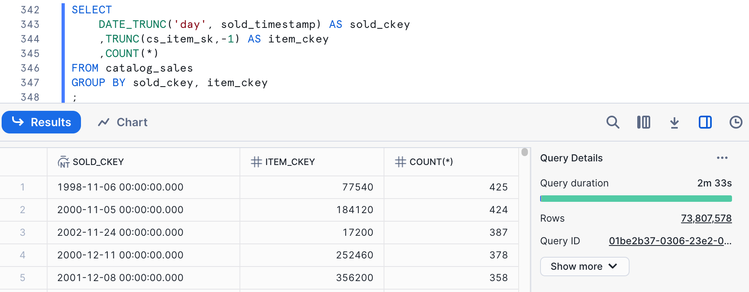Open the column selector icon
The width and height of the screenshot is (749, 292).
tap(643, 122)
